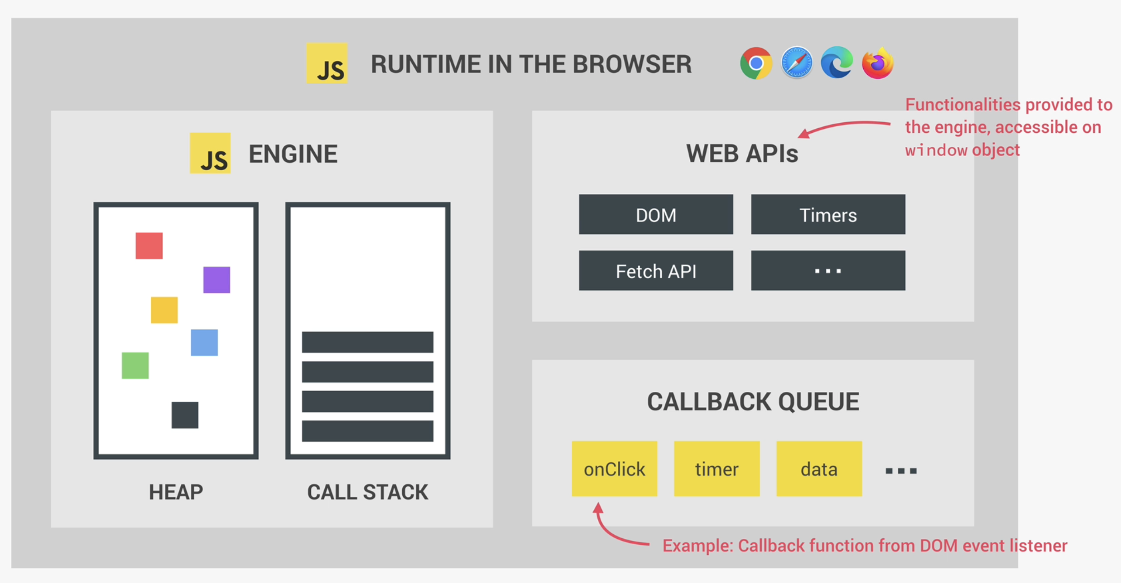The height and width of the screenshot is (583, 1121).
Task: Click the Fetch API box
Action: pyautogui.click(x=656, y=271)
